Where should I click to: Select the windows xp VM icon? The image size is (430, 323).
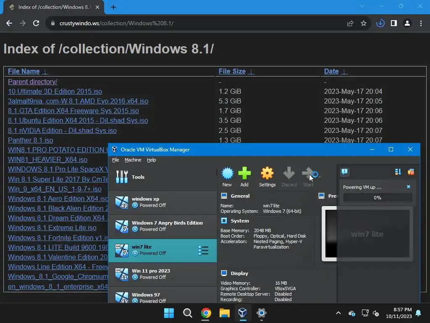coord(122,202)
